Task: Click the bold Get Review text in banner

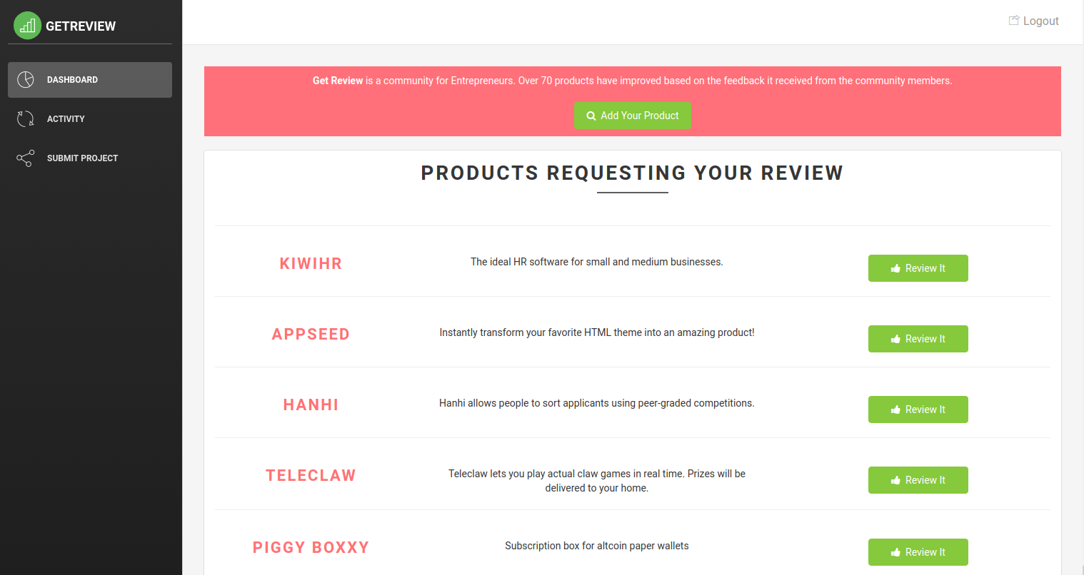Action: (338, 81)
